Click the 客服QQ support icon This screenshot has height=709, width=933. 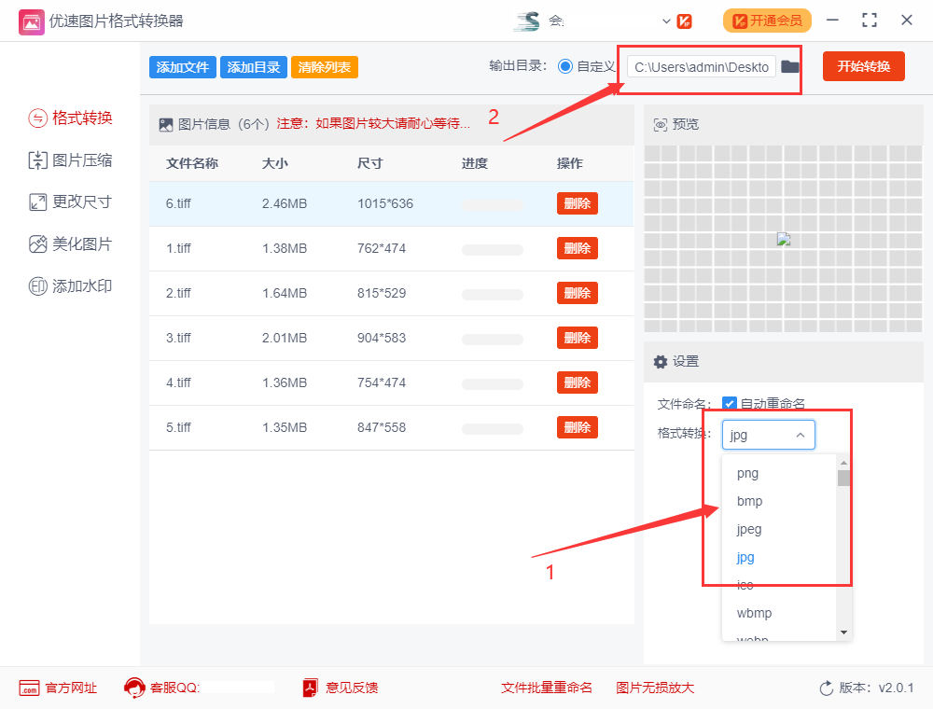tap(134, 688)
